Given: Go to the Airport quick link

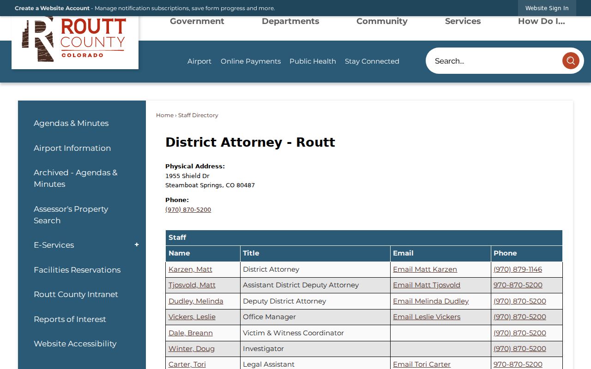Looking at the screenshot, I should [x=199, y=61].
